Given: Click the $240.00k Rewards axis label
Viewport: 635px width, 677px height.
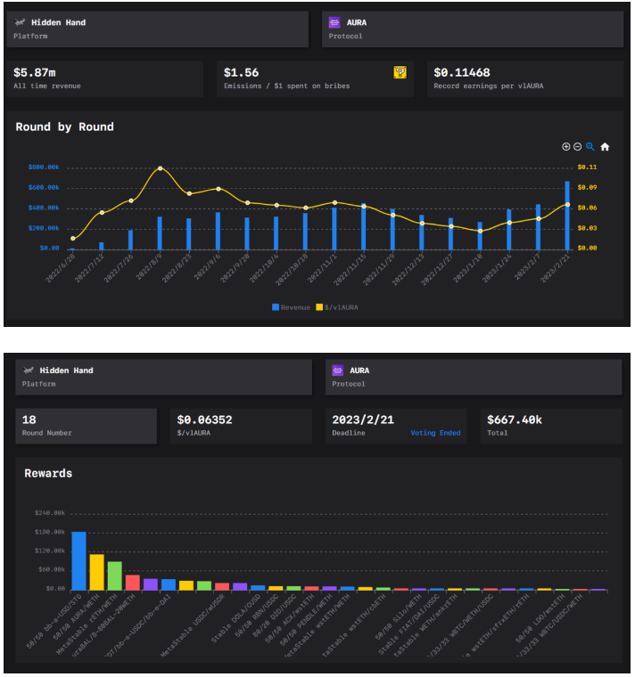Looking at the screenshot, I should [x=50, y=513].
